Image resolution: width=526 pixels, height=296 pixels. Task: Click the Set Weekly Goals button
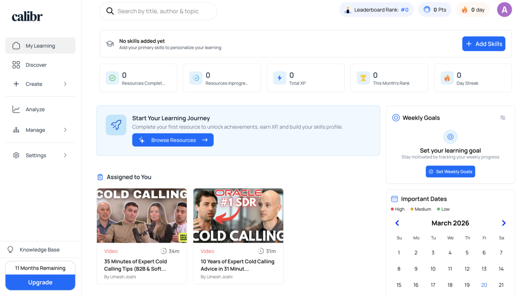[450, 172]
